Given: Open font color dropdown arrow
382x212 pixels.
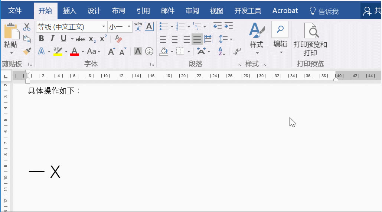Looking at the screenshot, I should [83, 52].
